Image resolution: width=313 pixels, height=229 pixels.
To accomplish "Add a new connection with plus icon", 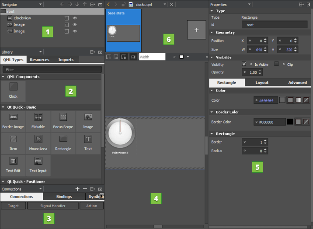I will [x=77, y=189].
